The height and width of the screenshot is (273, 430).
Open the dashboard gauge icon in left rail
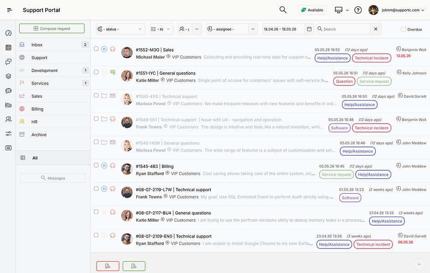tap(9, 33)
